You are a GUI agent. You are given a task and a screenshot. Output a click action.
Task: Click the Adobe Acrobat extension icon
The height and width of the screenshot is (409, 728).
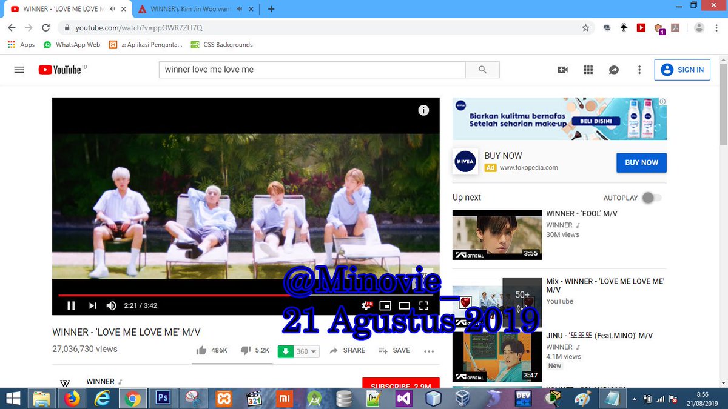point(675,28)
